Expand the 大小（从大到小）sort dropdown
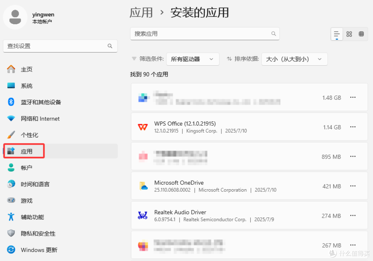The image size is (373, 261). [295, 59]
